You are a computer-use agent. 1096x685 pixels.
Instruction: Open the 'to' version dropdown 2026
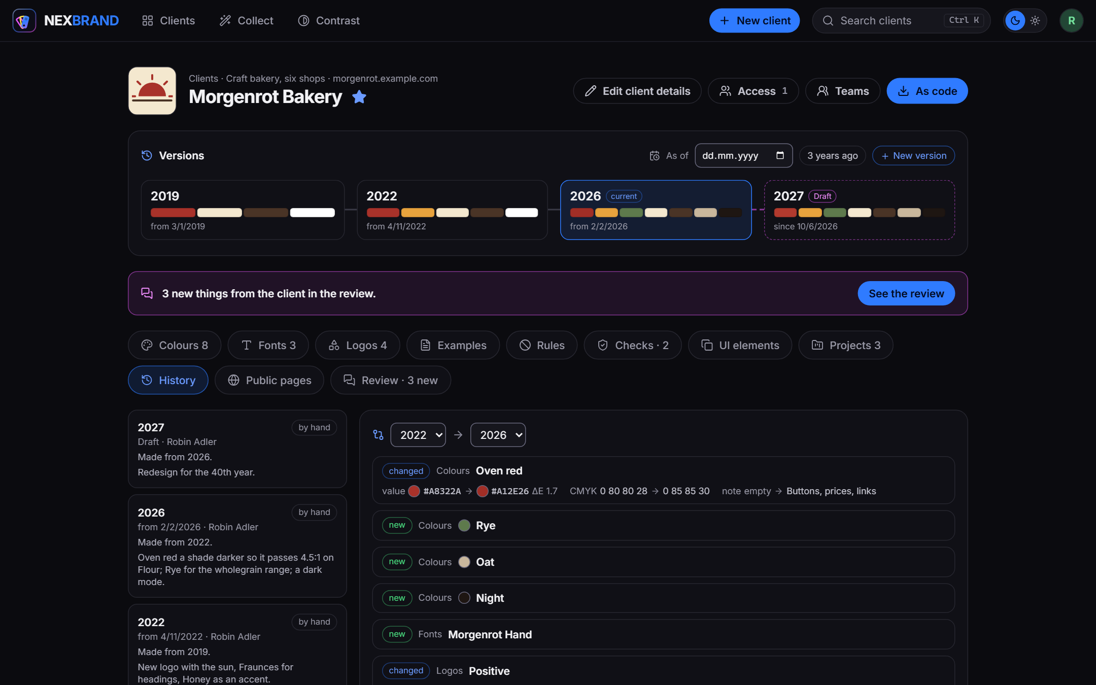498,435
